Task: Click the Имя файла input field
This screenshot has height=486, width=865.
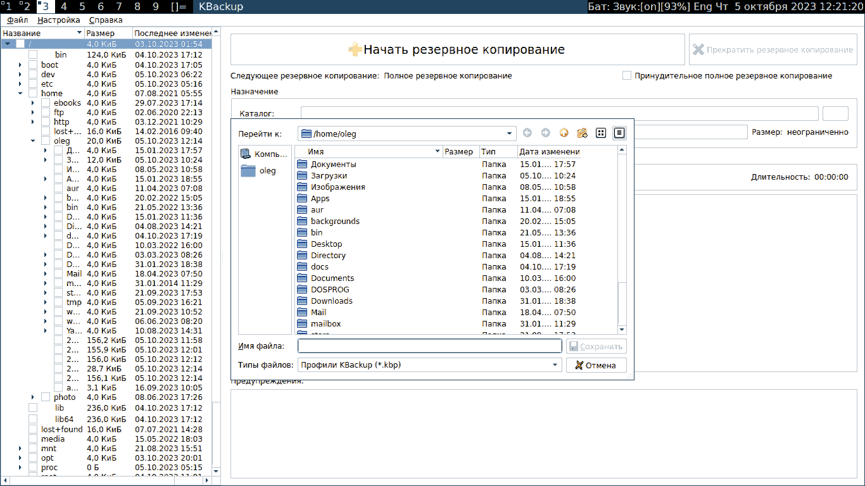Action: click(x=429, y=346)
